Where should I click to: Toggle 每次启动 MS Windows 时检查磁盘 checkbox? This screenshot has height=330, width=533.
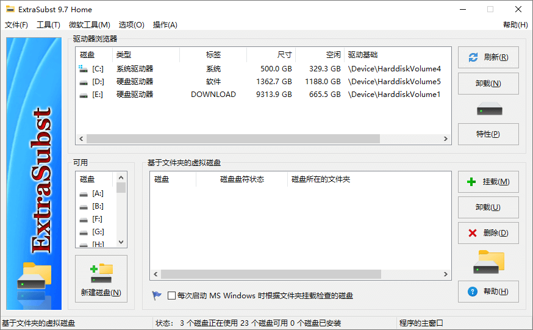pos(171,296)
